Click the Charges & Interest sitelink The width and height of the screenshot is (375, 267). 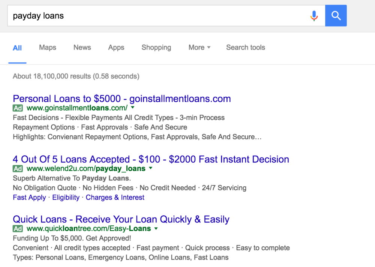coord(115,198)
